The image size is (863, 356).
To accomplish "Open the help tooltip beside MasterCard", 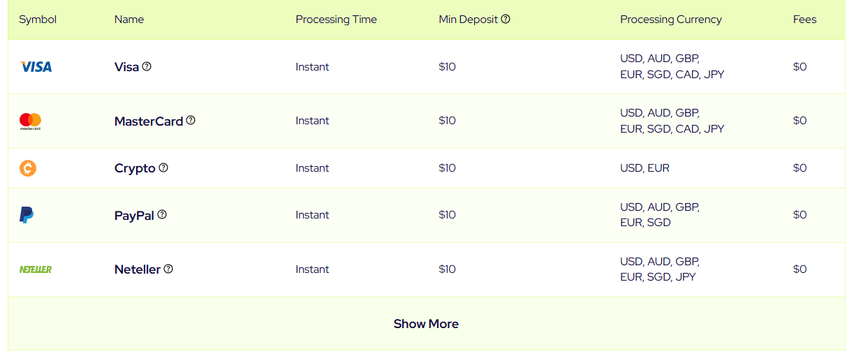I will point(191,120).
